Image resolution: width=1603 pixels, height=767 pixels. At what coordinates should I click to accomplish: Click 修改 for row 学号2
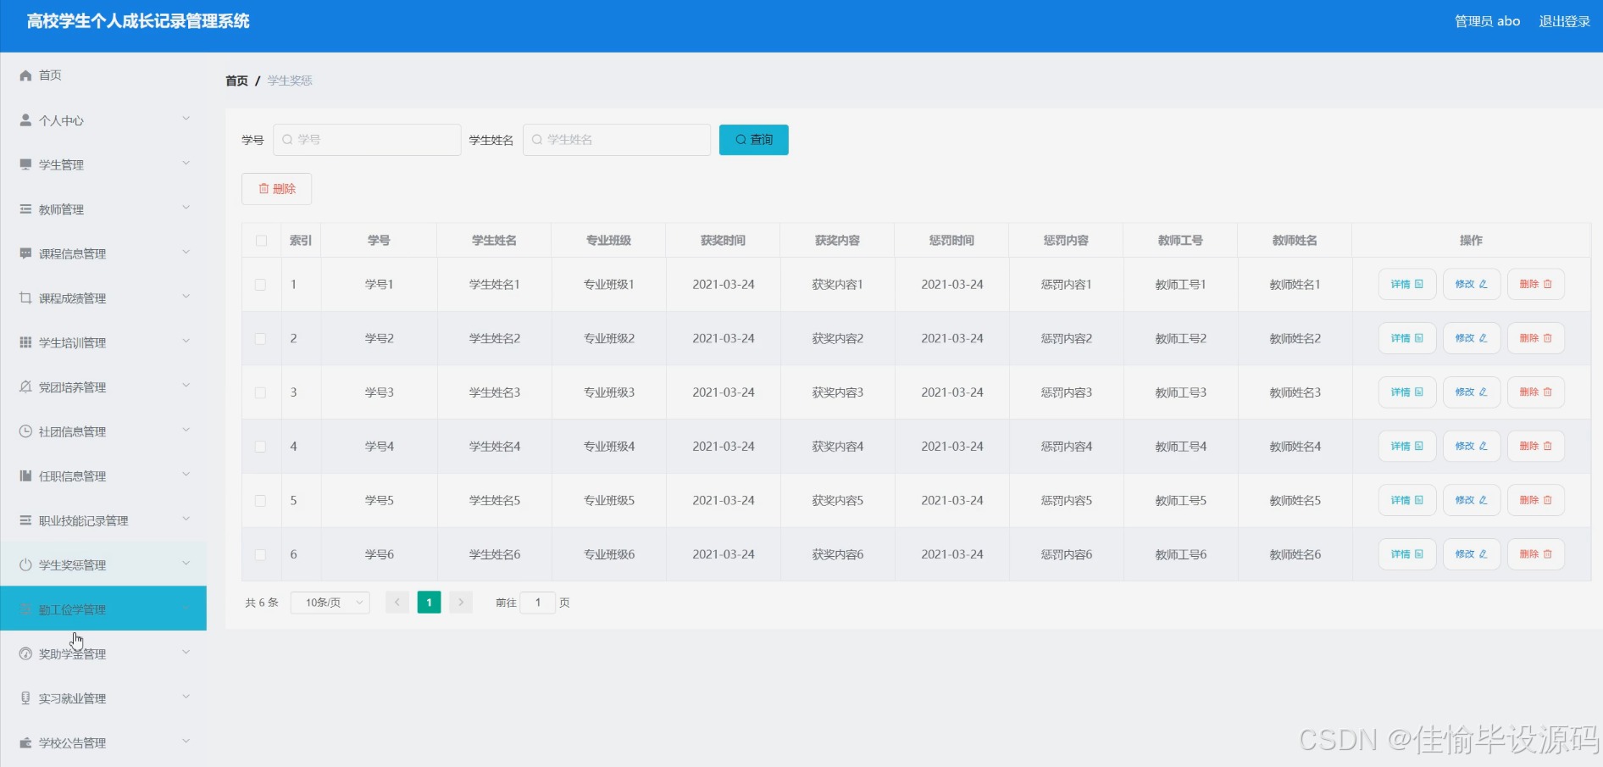pyautogui.click(x=1472, y=338)
